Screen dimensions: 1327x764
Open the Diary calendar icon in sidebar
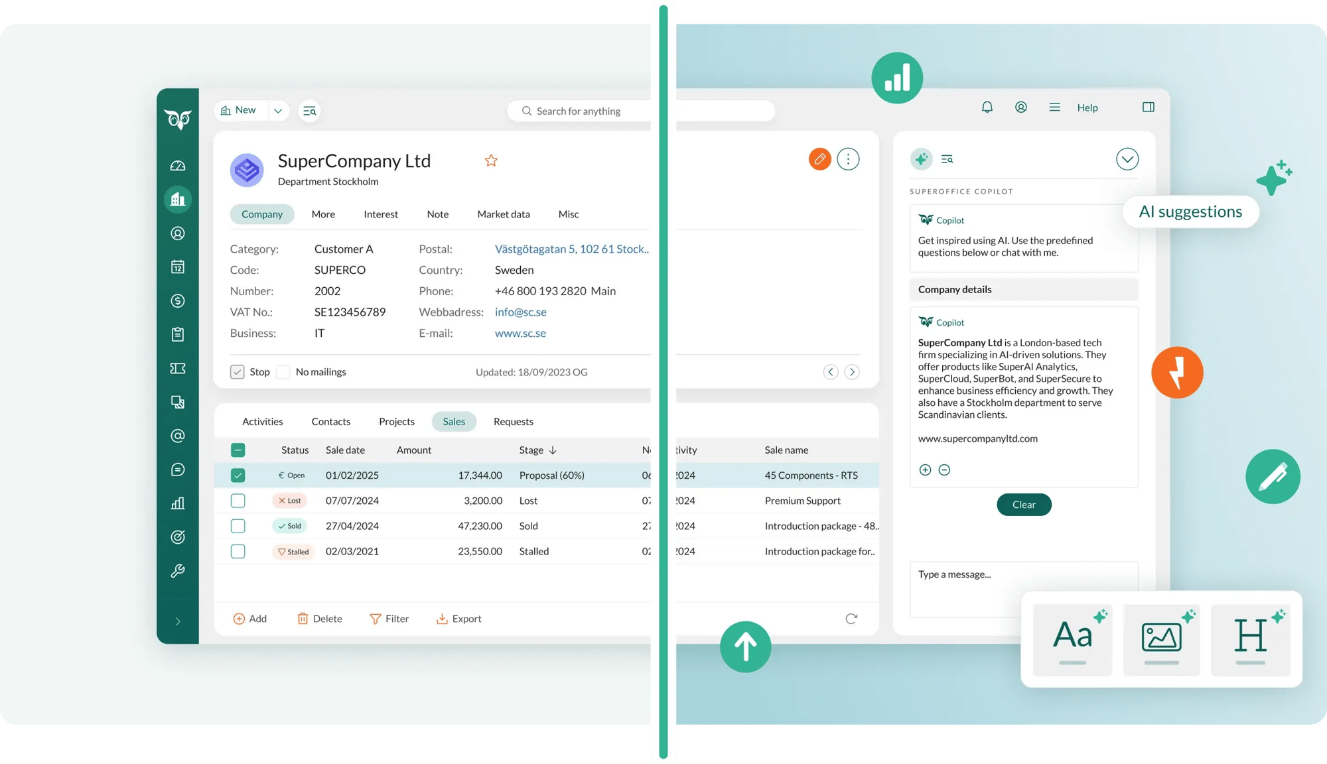178,267
